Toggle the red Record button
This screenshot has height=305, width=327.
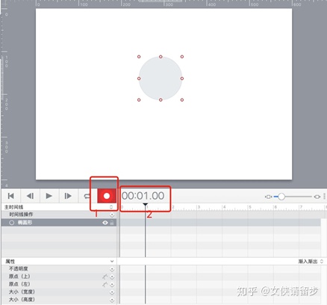(107, 196)
